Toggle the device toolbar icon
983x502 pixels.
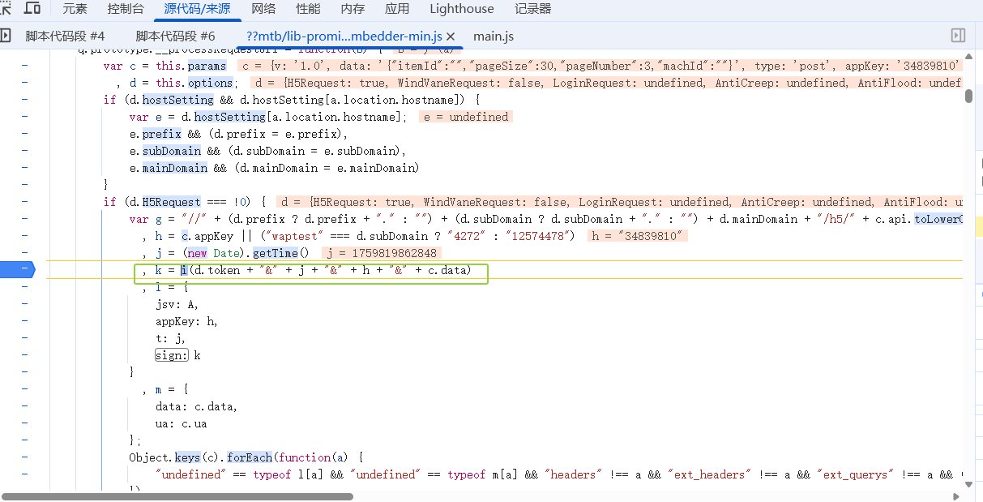(x=33, y=8)
